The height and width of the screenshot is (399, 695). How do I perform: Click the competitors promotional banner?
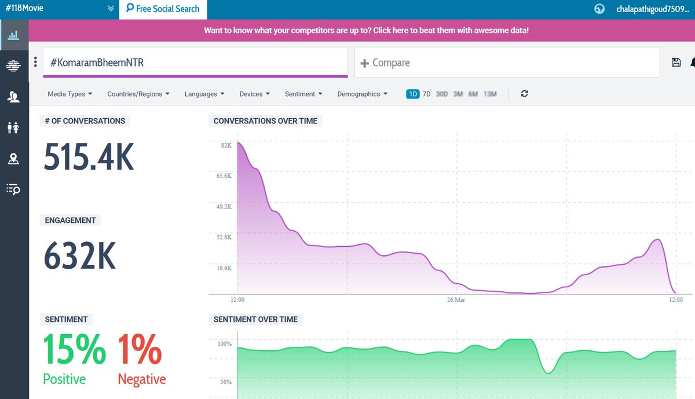[362, 30]
